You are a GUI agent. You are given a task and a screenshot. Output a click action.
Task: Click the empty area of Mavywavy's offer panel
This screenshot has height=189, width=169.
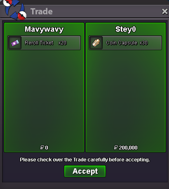[x=44, y=96]
